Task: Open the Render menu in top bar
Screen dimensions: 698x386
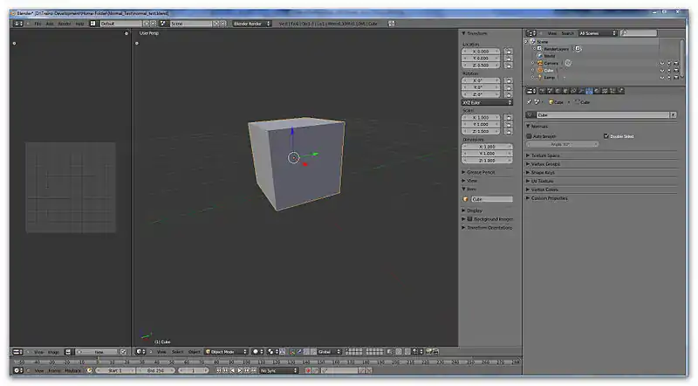Action: click(65, 24)
